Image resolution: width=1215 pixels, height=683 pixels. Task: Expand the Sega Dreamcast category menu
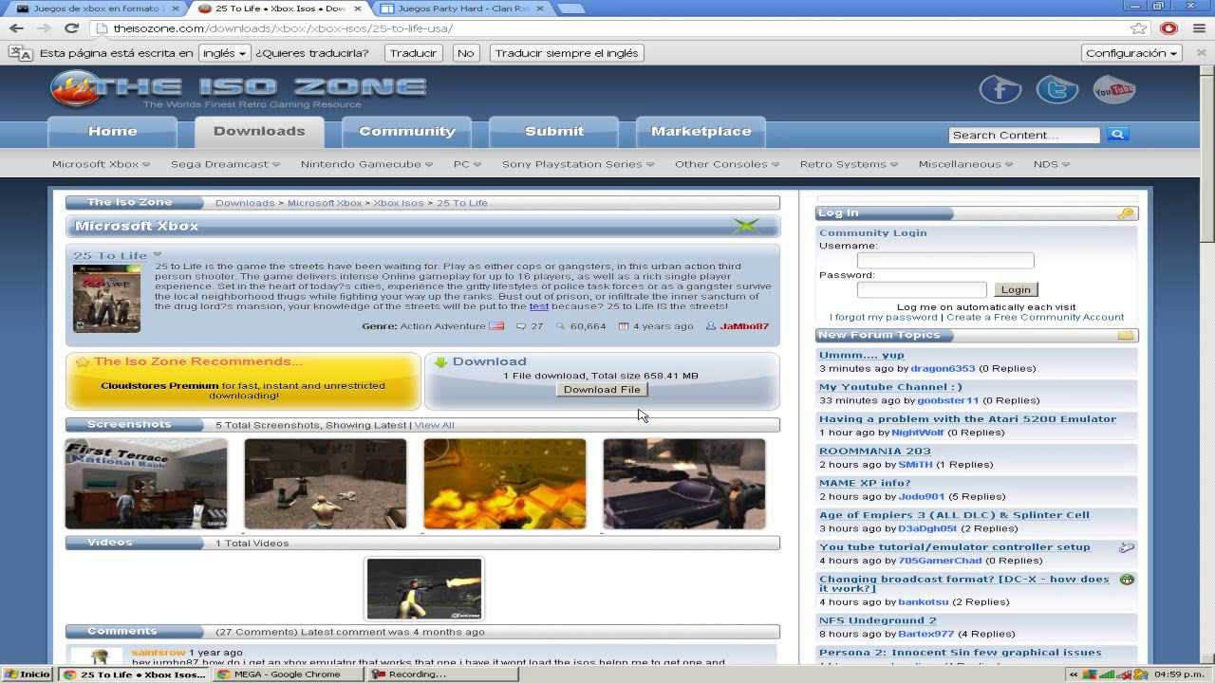225,164
